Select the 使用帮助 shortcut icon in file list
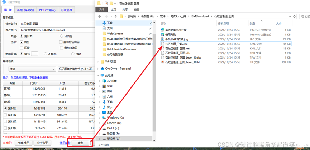The width and height of the screenshot is (310, 150). point(162,35)
